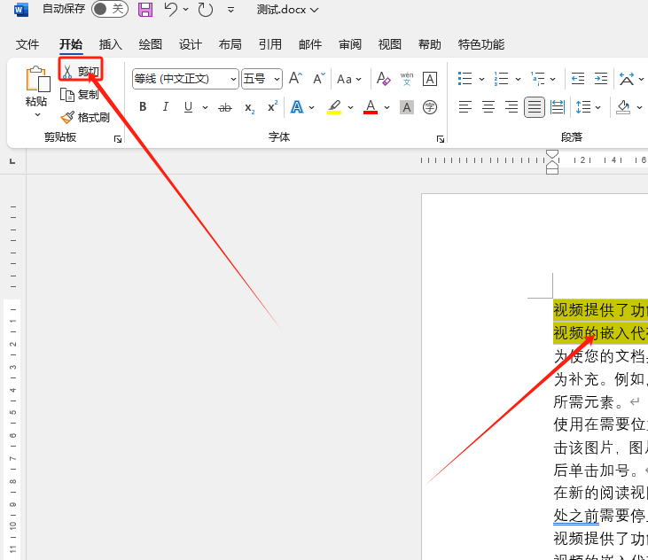648x560 pixels.
Task: Open the font name dropdown 等线
Action: click(x=234, y=79)
